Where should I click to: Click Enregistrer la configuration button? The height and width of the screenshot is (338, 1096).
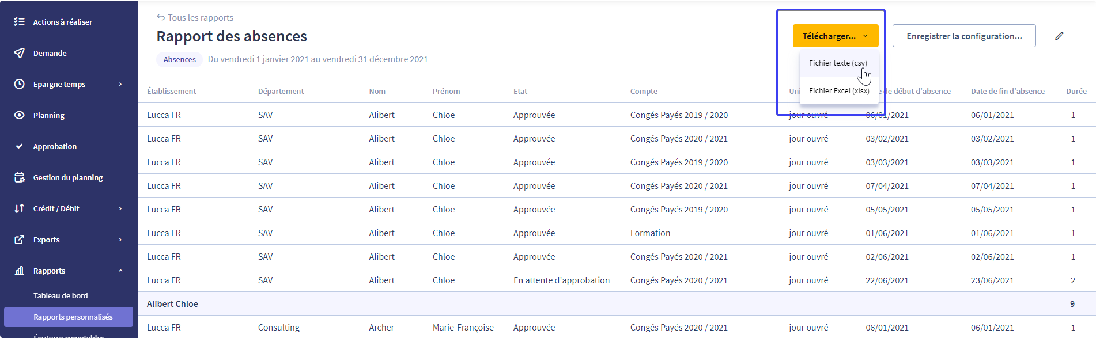pos(964,36)
